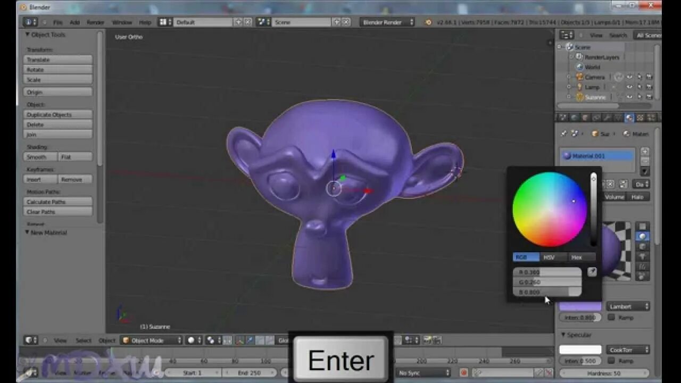Screen dimensions: 681x383
Task: Open the Lambert diffuse shader dropdown
Action: (x=628, y=306)
